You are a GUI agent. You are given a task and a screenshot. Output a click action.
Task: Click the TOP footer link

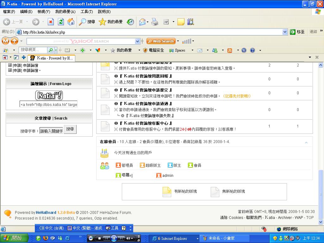[310, 218]
